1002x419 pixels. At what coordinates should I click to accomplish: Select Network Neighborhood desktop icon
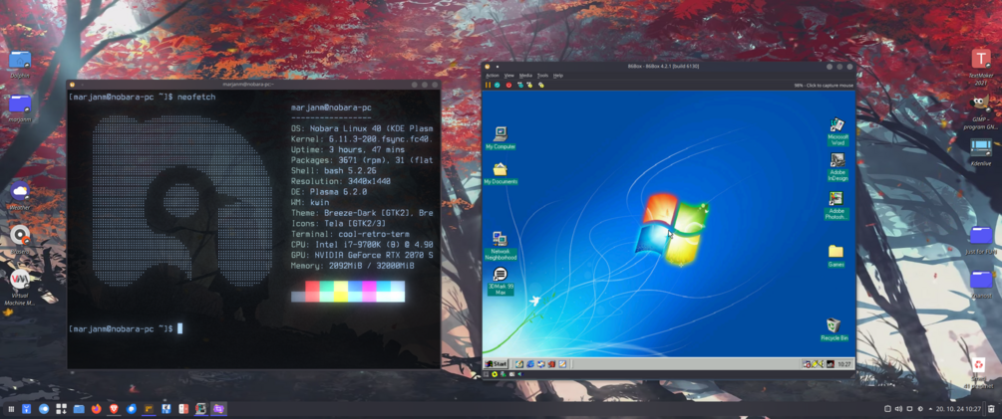pos(500,246)
